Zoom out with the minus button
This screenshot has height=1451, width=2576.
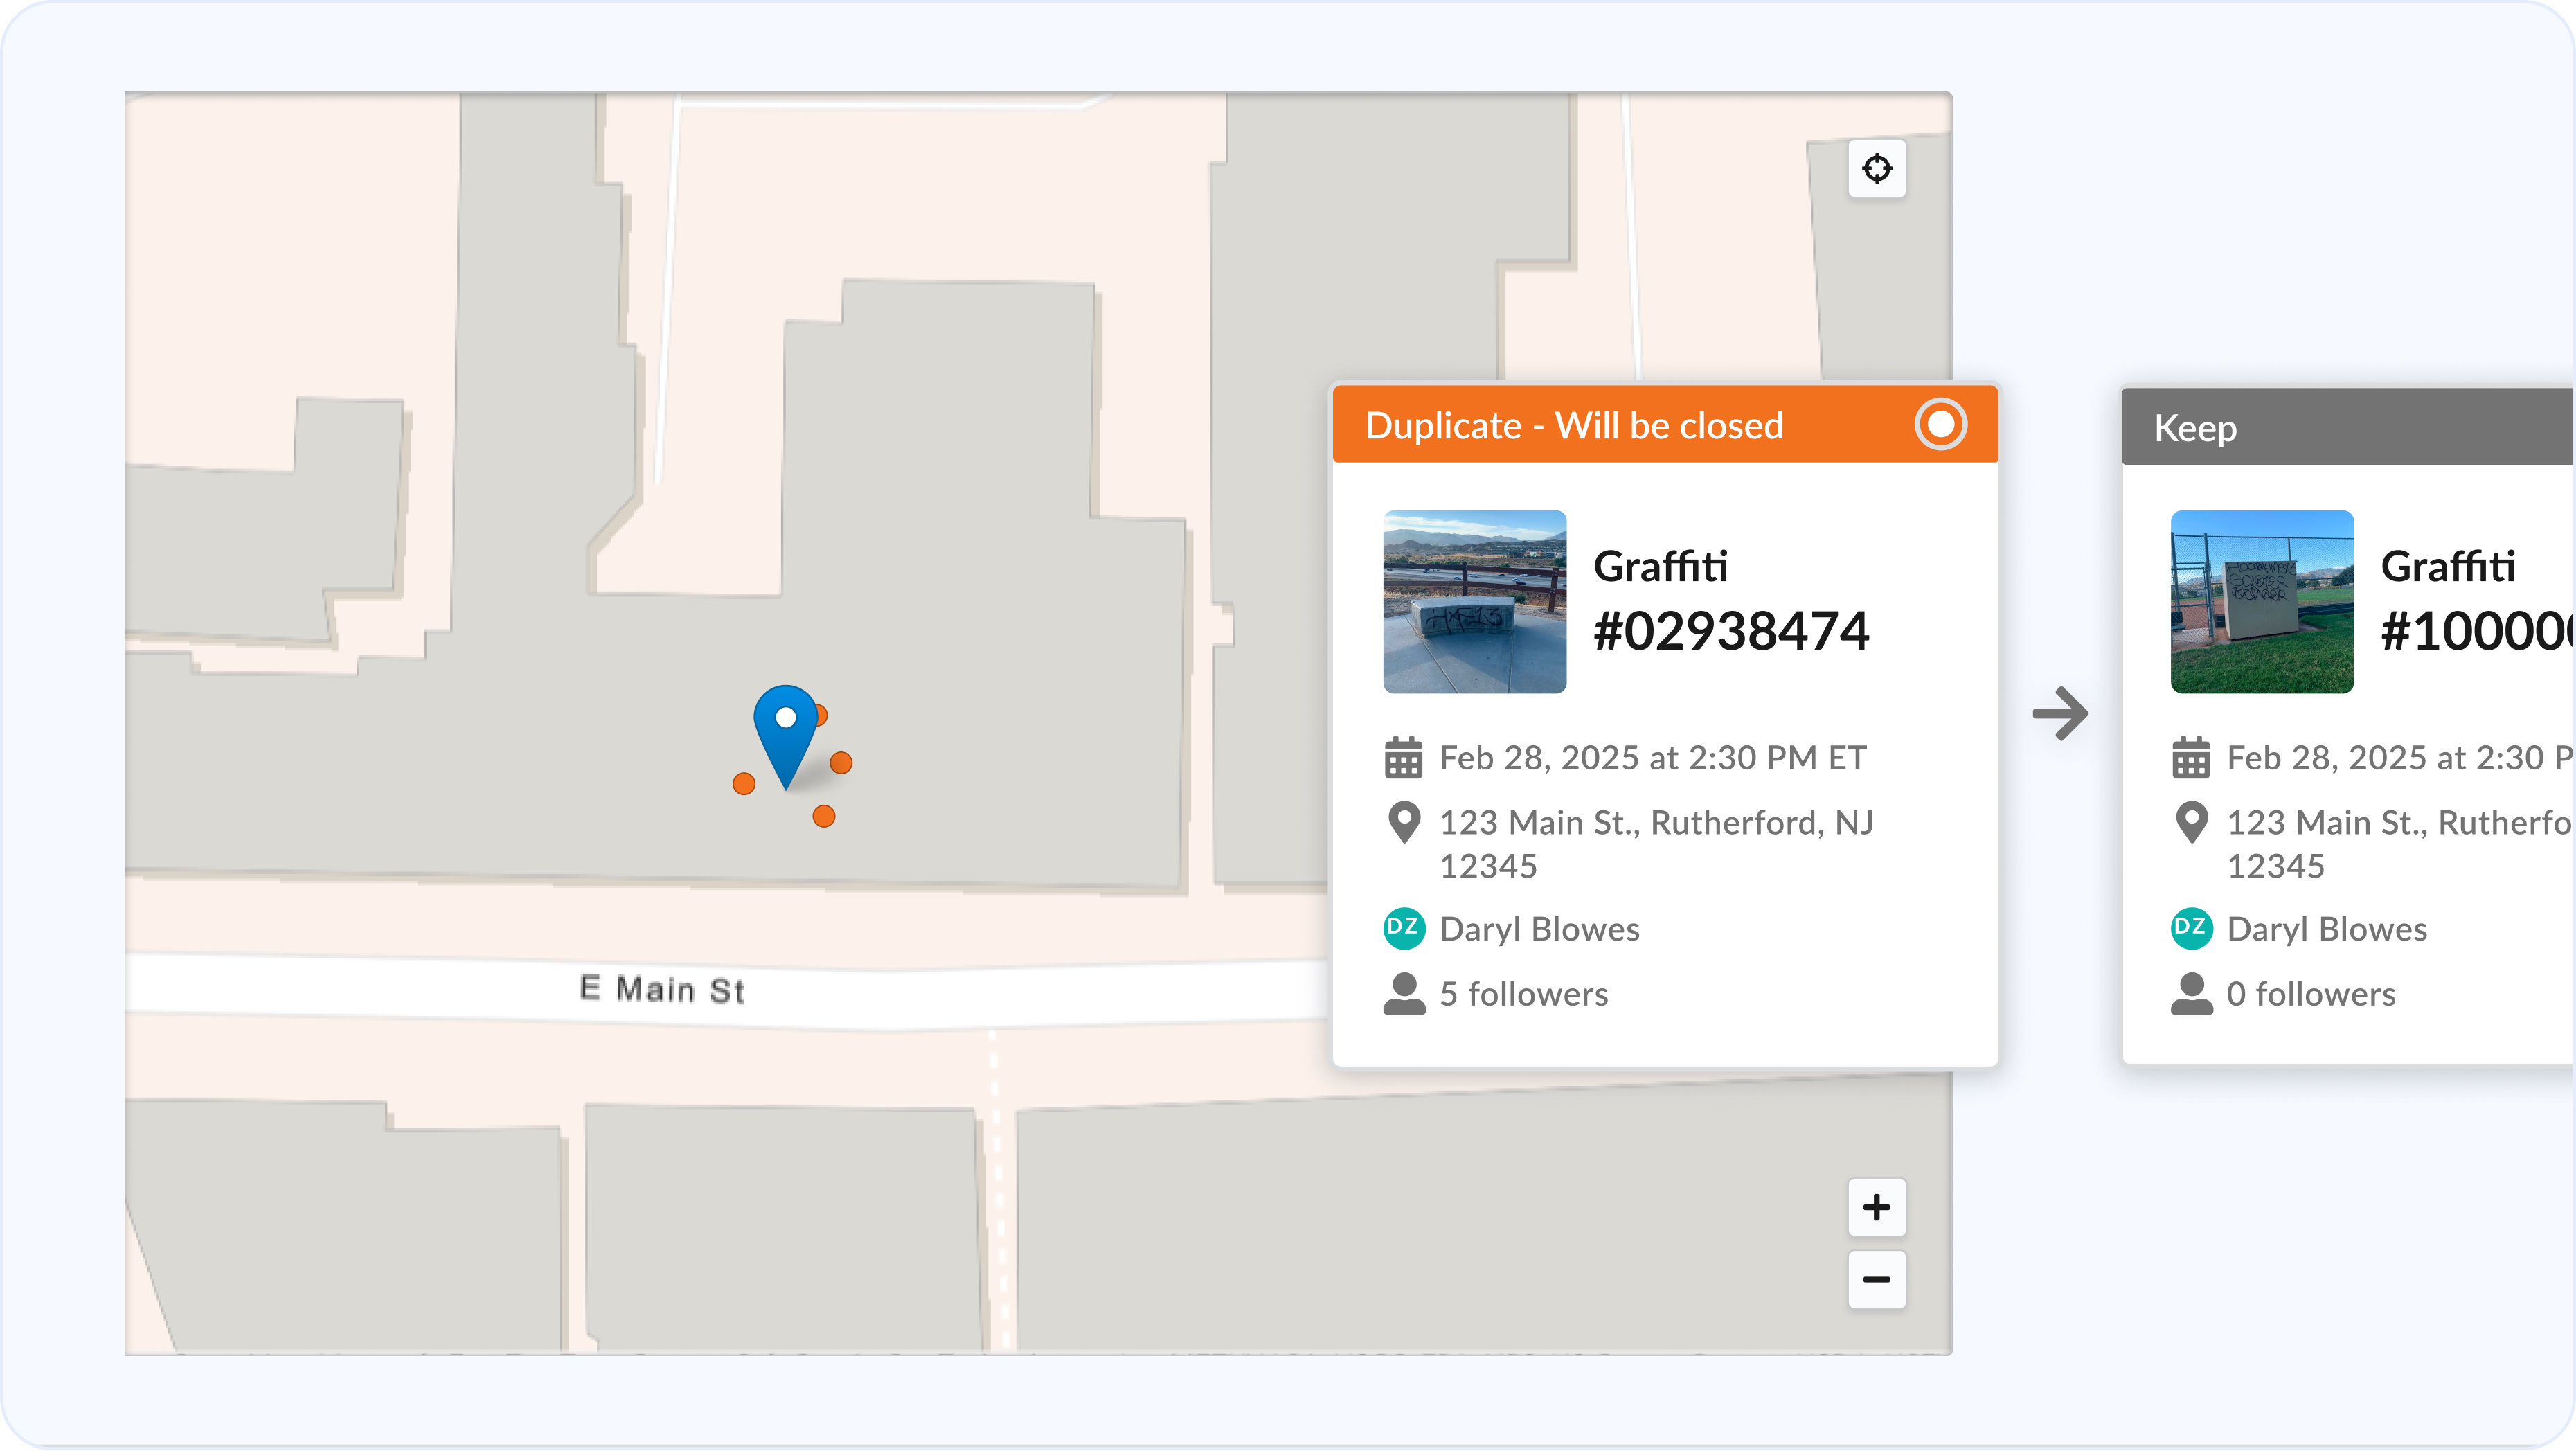tap(1876, 1279)
